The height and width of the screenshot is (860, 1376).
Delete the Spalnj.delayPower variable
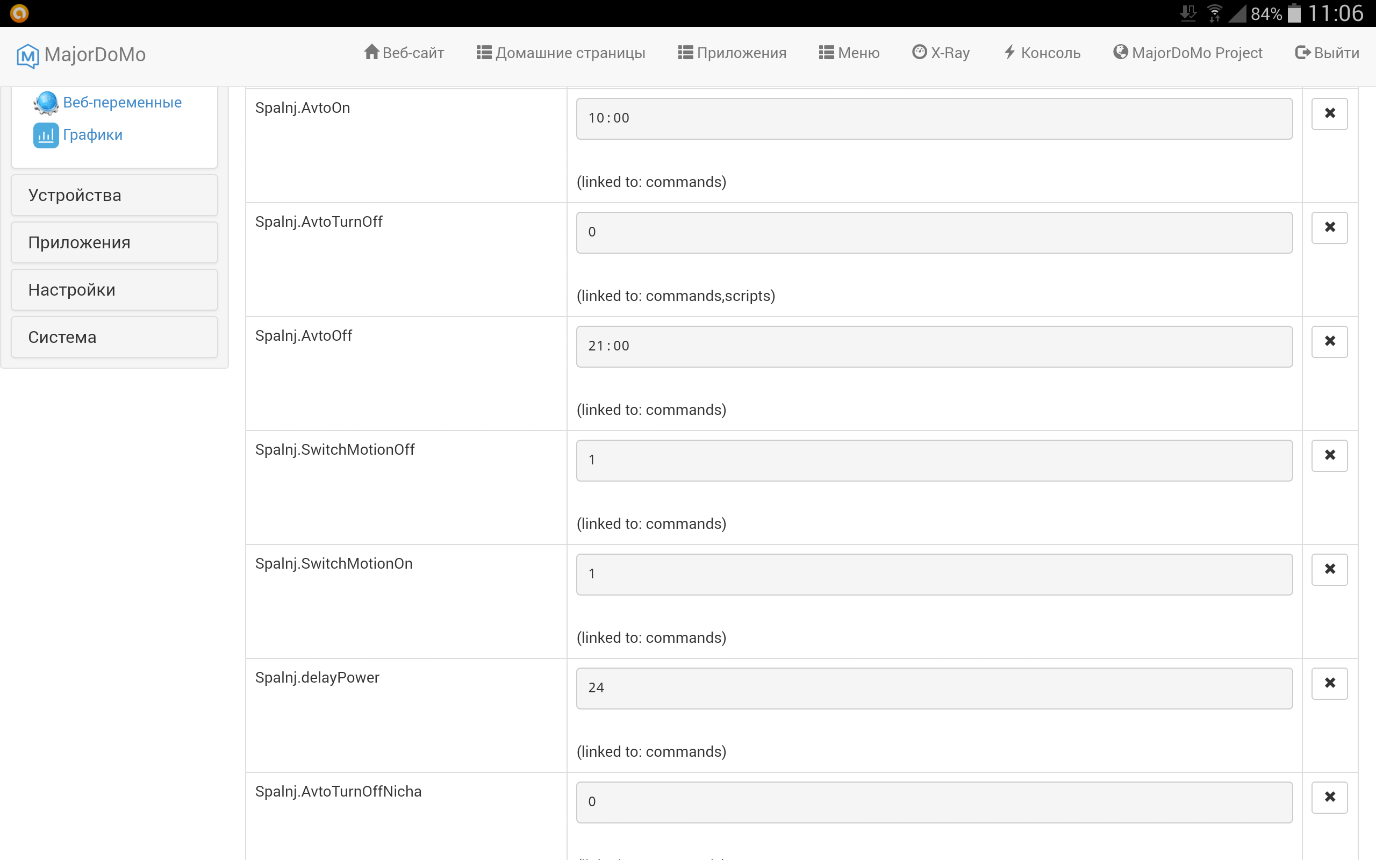coord(1329,683)
